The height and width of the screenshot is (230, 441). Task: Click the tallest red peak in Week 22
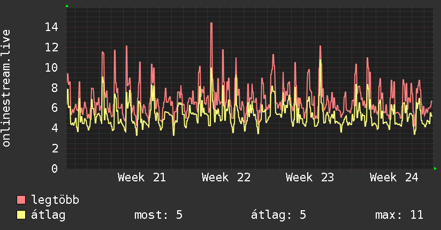tap(211, 24)
